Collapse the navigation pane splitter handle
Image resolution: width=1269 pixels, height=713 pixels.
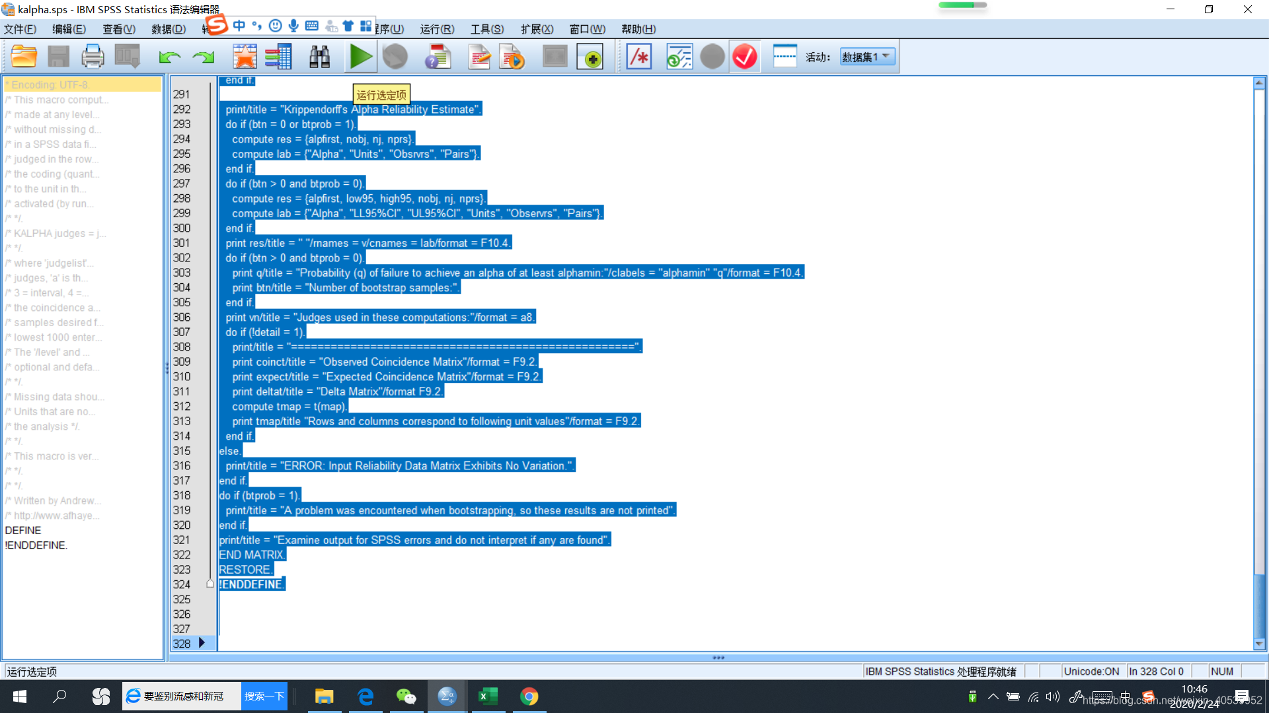pos(167,368)
